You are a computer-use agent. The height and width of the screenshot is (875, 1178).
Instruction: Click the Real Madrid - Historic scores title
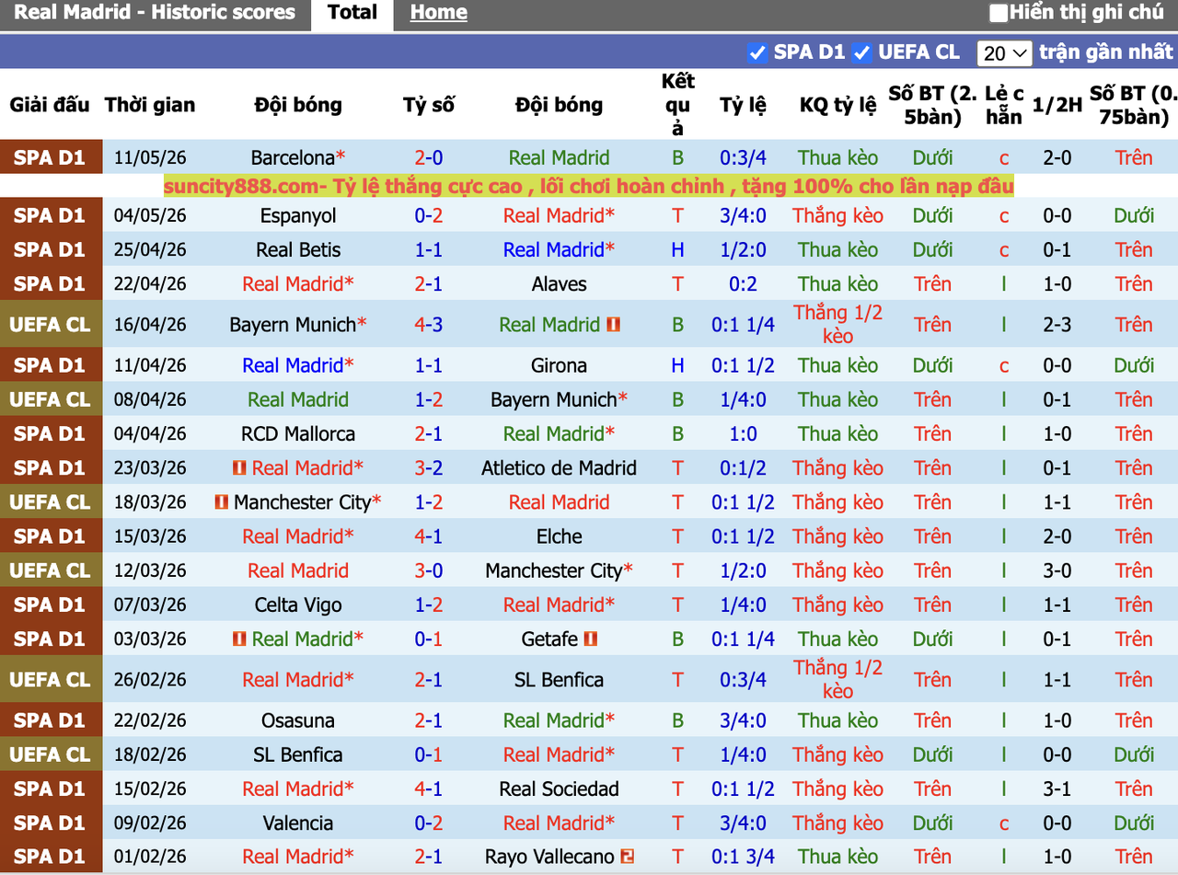[156, 13]
